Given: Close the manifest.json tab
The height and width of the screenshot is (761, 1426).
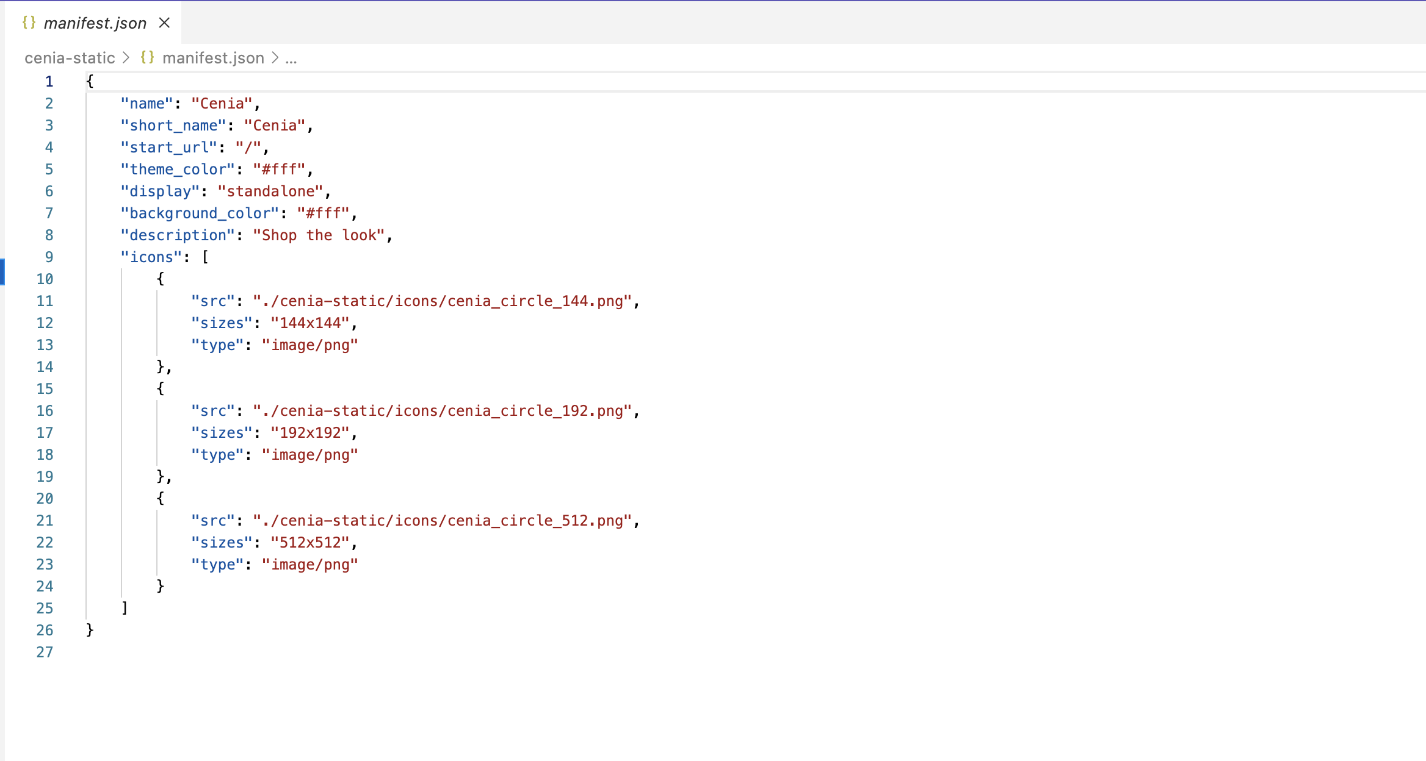Looking at the screenshot, I should point(164,23).
